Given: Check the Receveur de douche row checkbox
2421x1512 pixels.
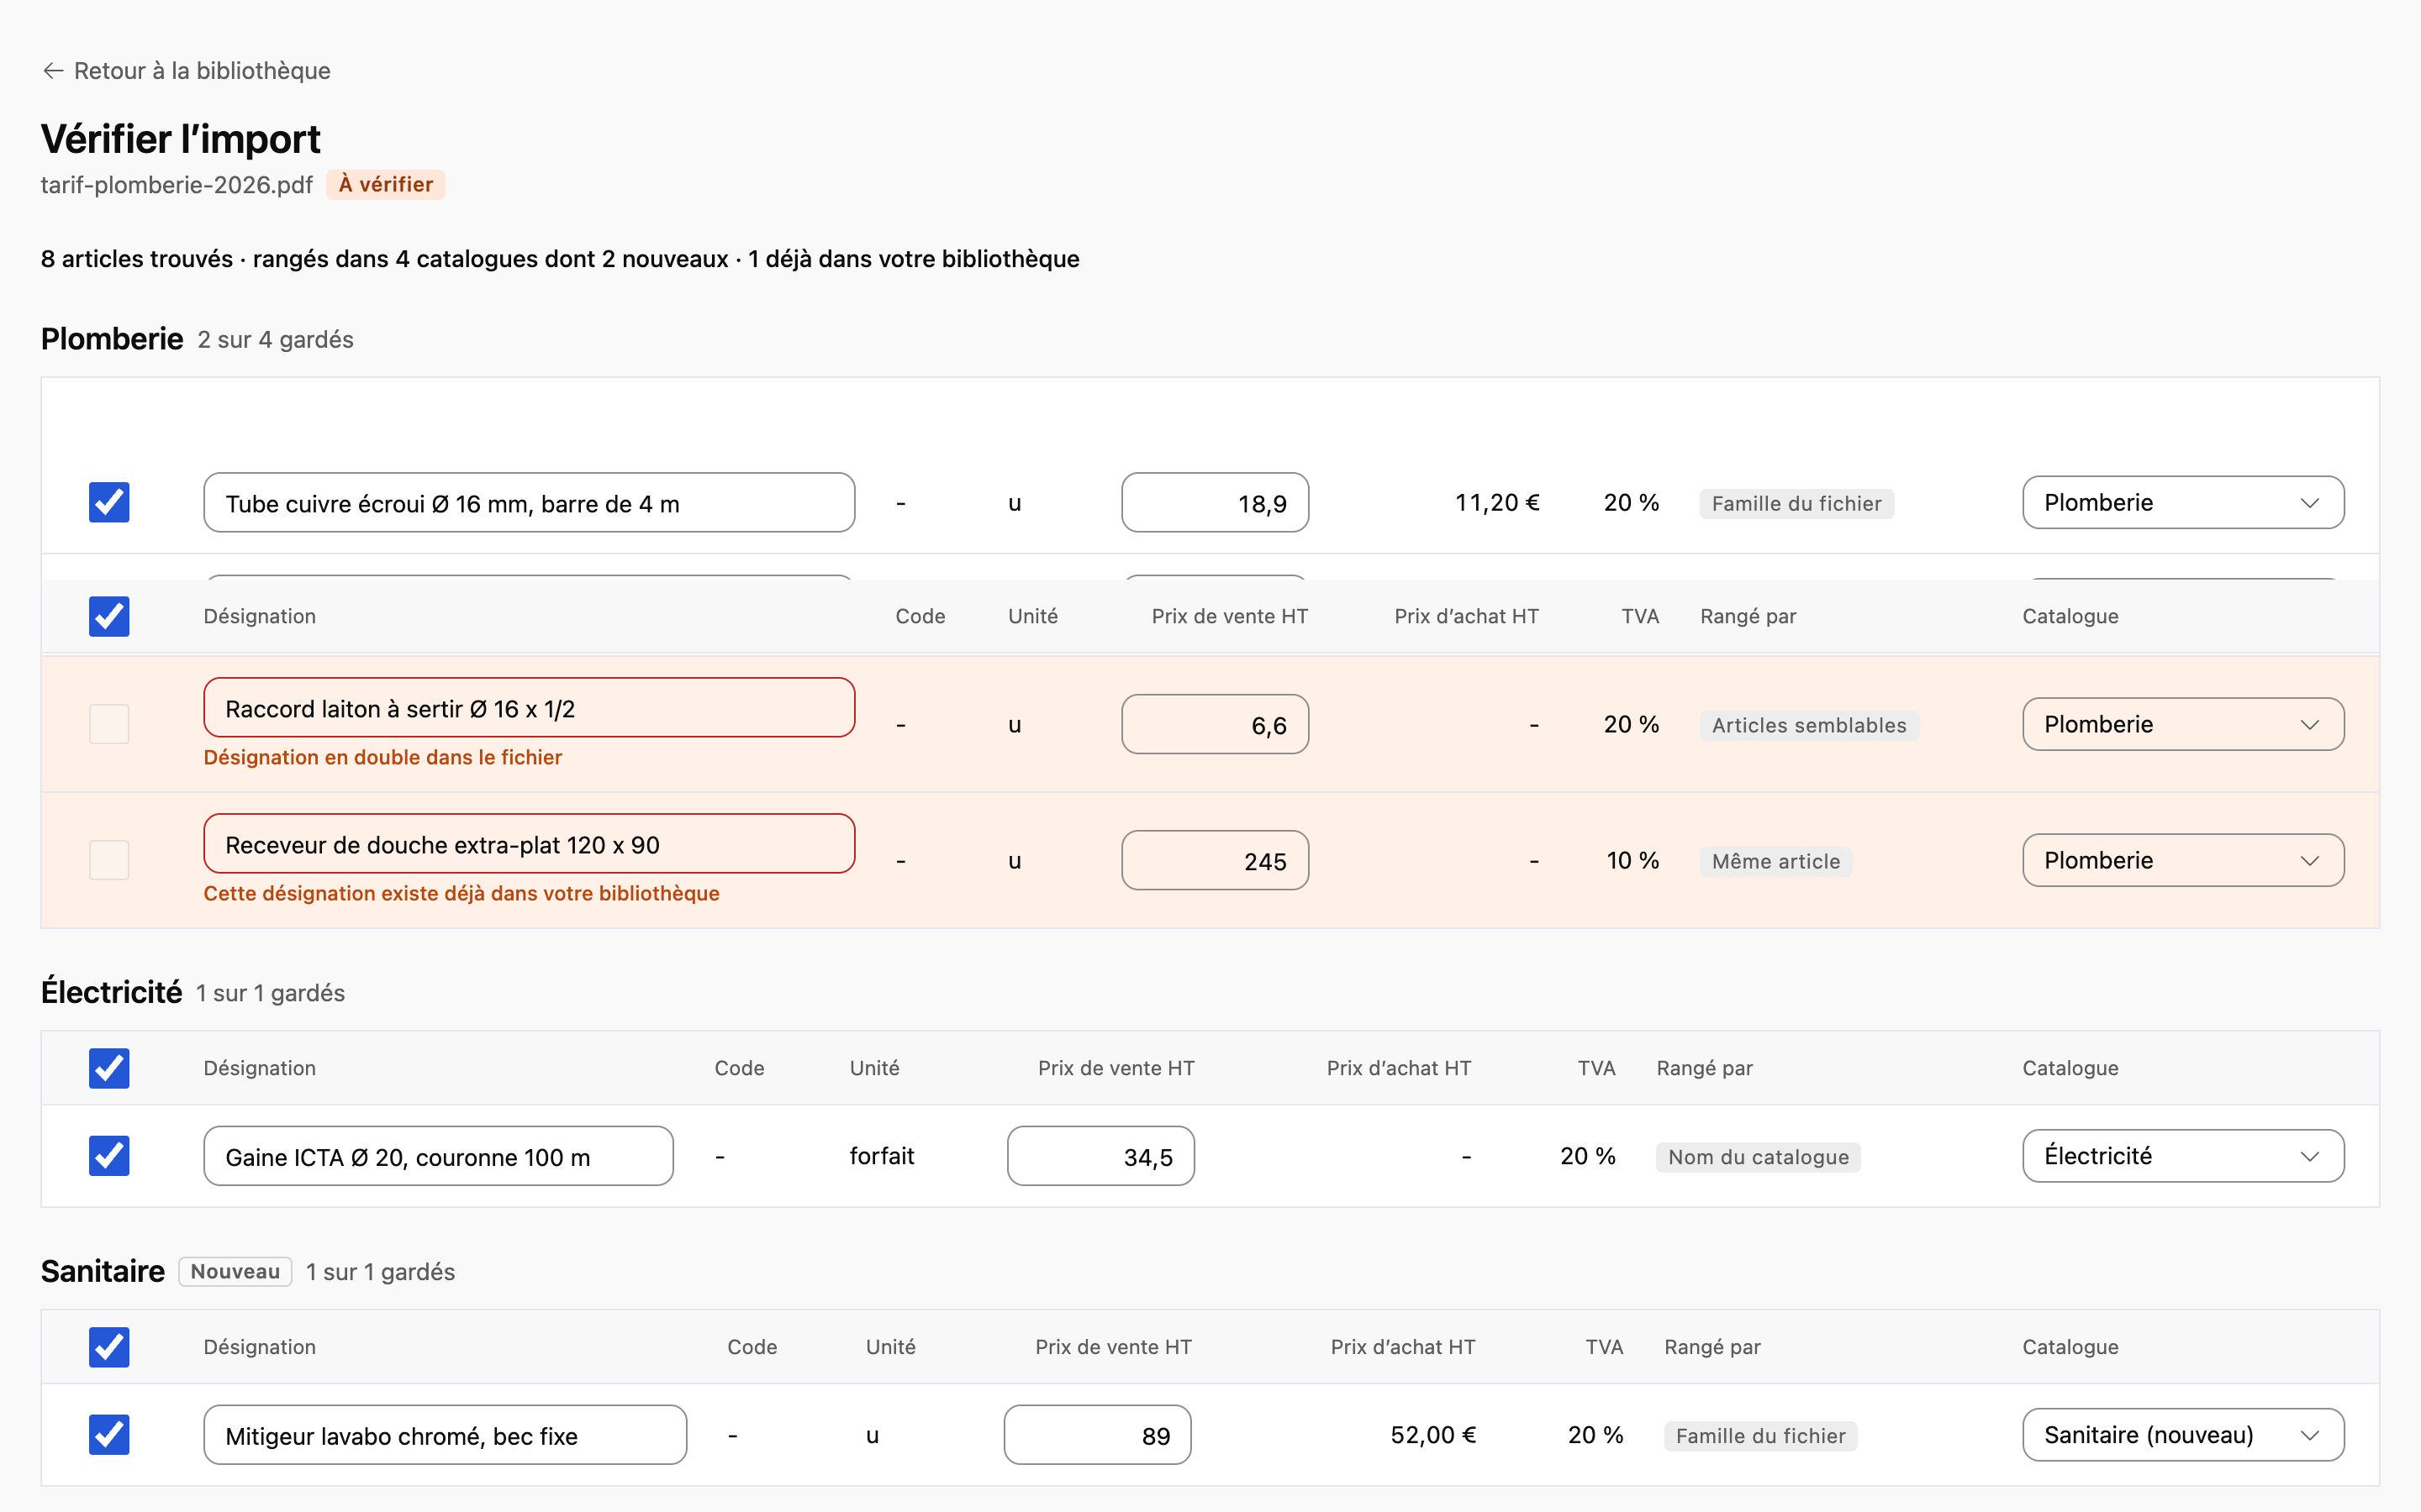Looking at the screenshot, I should coord(109,860).
